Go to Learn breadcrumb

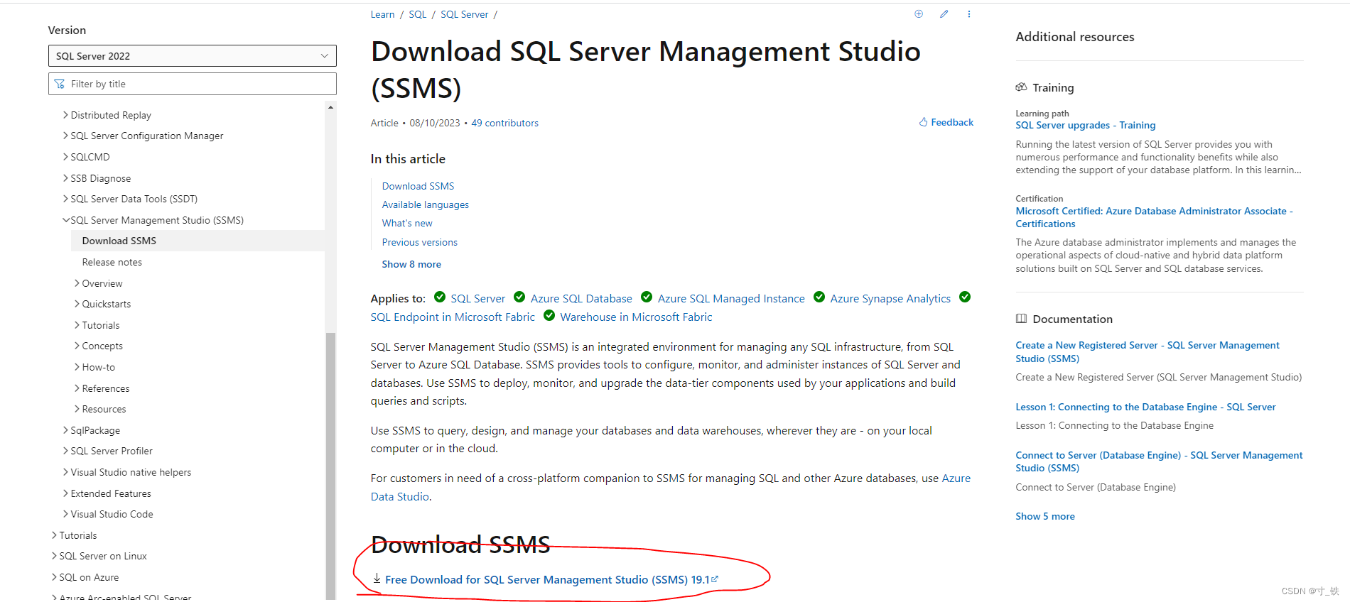point(382,14)
